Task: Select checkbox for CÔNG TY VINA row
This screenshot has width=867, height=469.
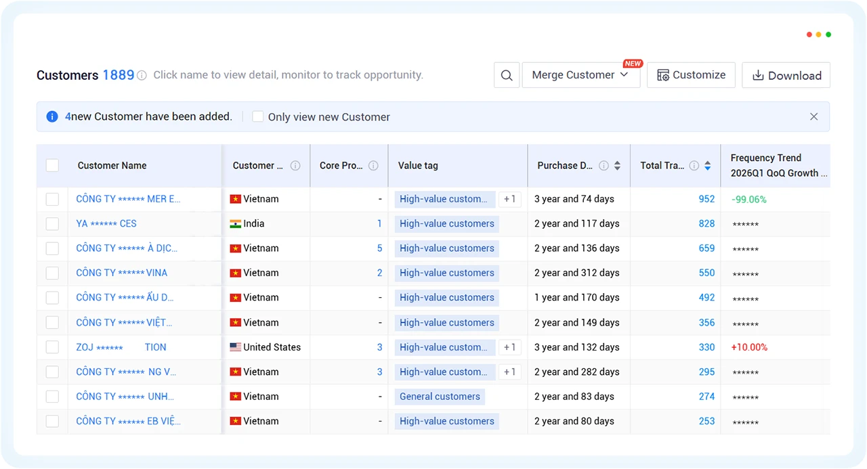Action: point(52,273)
